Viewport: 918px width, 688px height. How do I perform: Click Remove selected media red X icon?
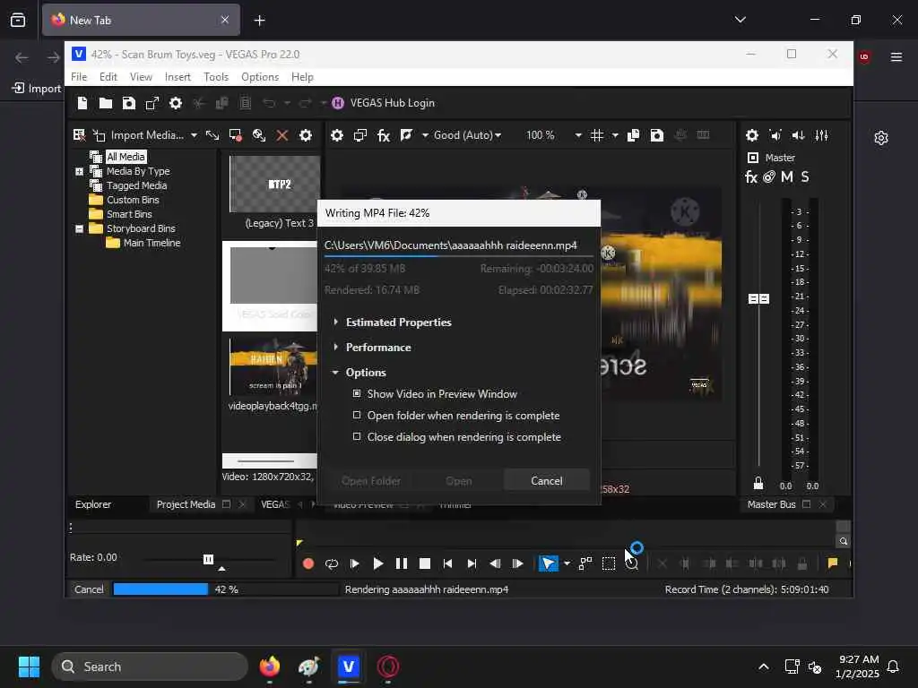[282, 136]
